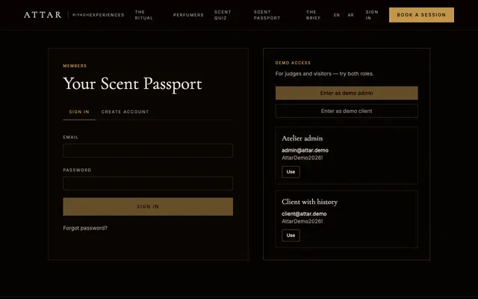Focus the Password input field
The width and height of the screenshot is (478, 299).
pyautogui.click(x=148, y=183)
